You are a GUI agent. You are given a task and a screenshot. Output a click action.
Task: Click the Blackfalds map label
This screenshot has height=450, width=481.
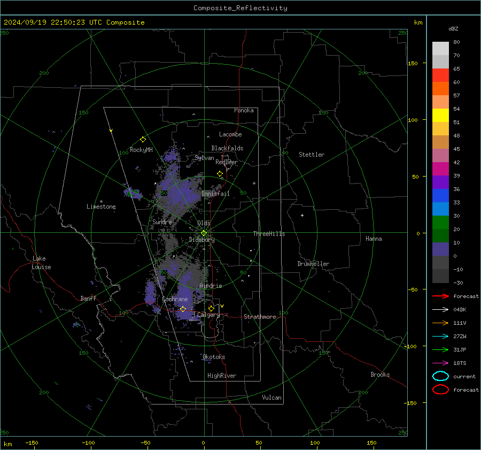tap(227, 148)
